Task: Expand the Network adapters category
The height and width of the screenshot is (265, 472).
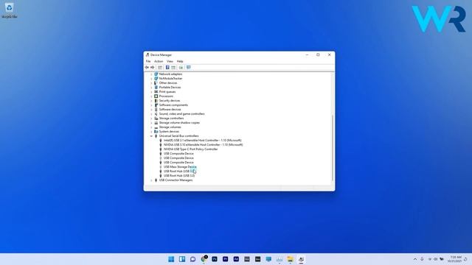Action: point(151,74)
